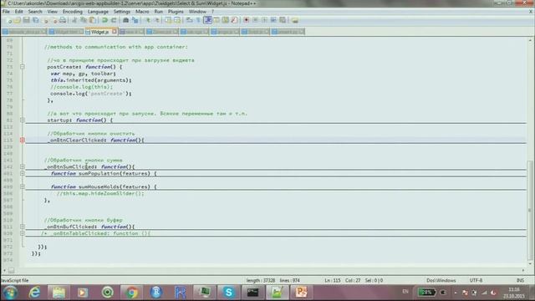Open PowerPoint from the taskbar

click(x=301, y=293)
